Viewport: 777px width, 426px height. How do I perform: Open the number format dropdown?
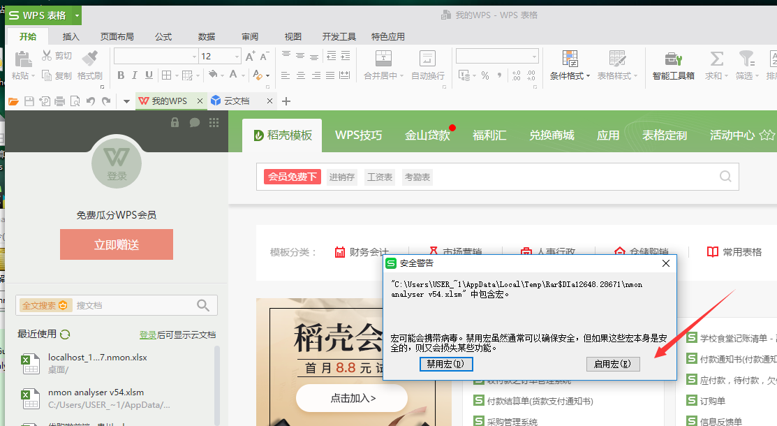[x=534, y=57]
